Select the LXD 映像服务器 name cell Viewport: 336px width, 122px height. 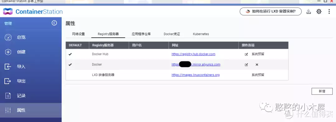click(x=103, y=75)
